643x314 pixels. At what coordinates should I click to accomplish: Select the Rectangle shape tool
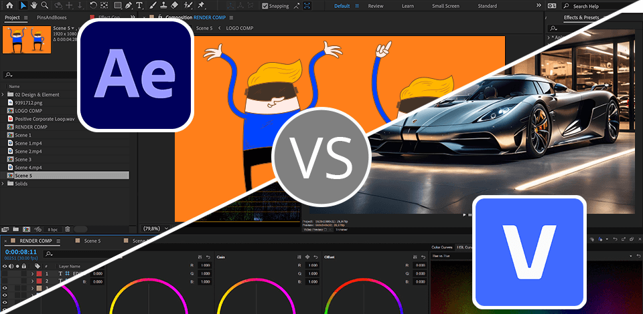click(118, 5)
